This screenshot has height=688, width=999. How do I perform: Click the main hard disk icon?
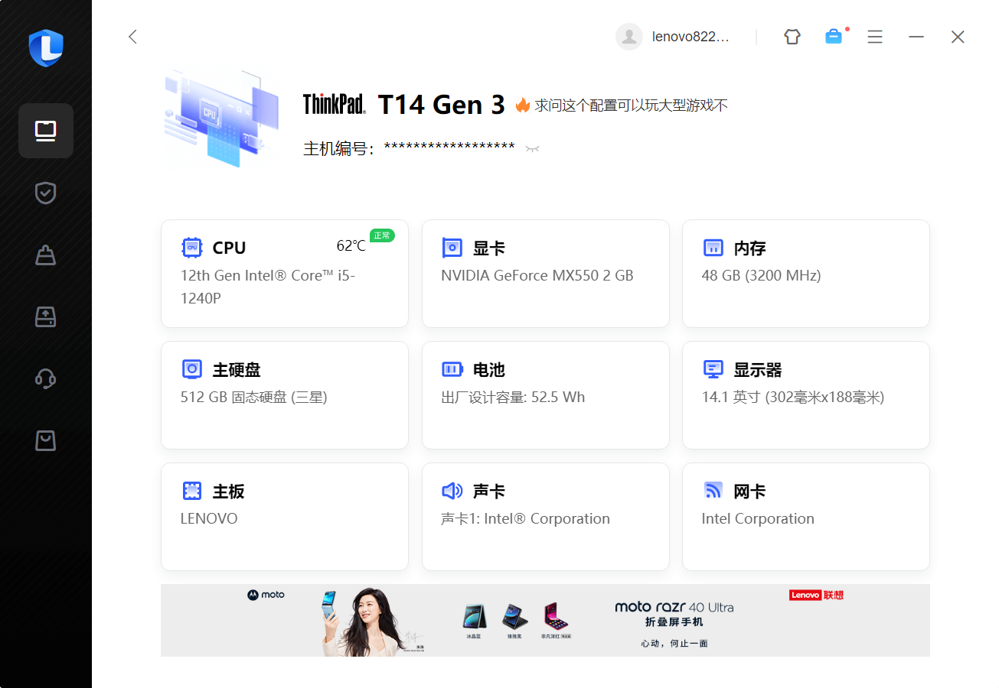tap(191, 369)
